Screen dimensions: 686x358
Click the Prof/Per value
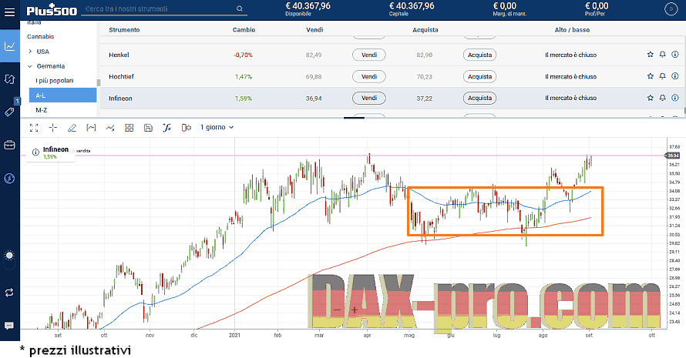[x=597, y=5]
